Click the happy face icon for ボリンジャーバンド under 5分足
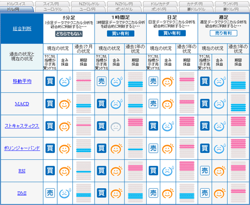Screen dimensions: 250x205 tap(65, 148)
